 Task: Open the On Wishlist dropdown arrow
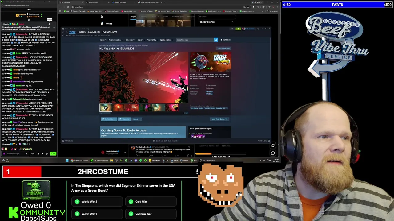115,119
